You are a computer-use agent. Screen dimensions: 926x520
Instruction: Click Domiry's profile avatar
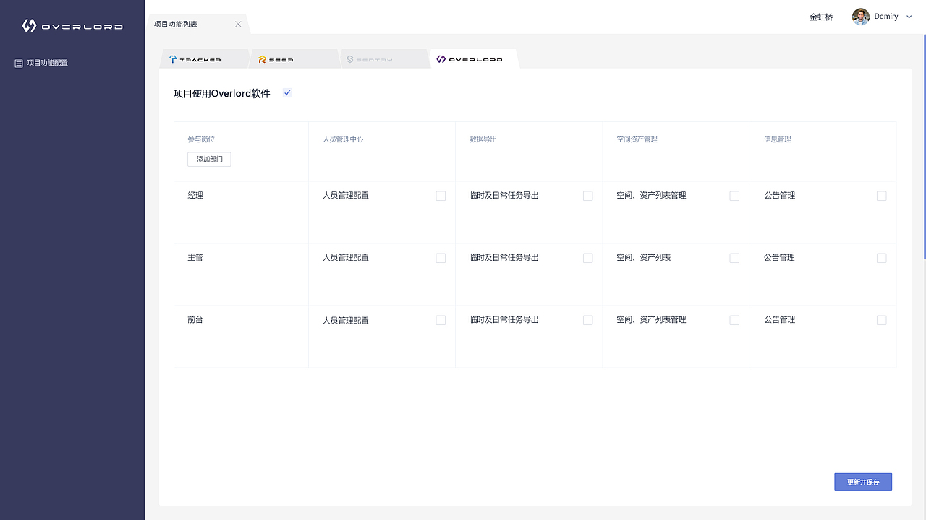click(859, 16)
